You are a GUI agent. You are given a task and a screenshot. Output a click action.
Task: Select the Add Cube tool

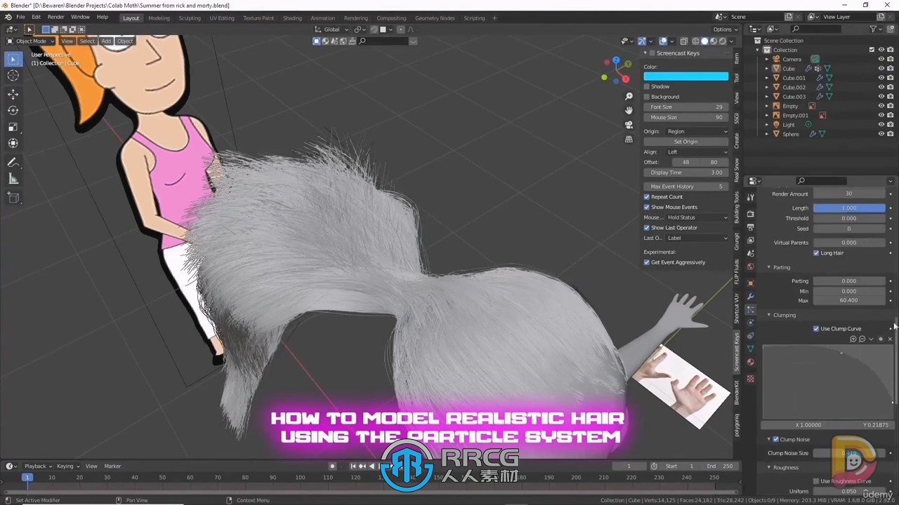tap(13, 198)
